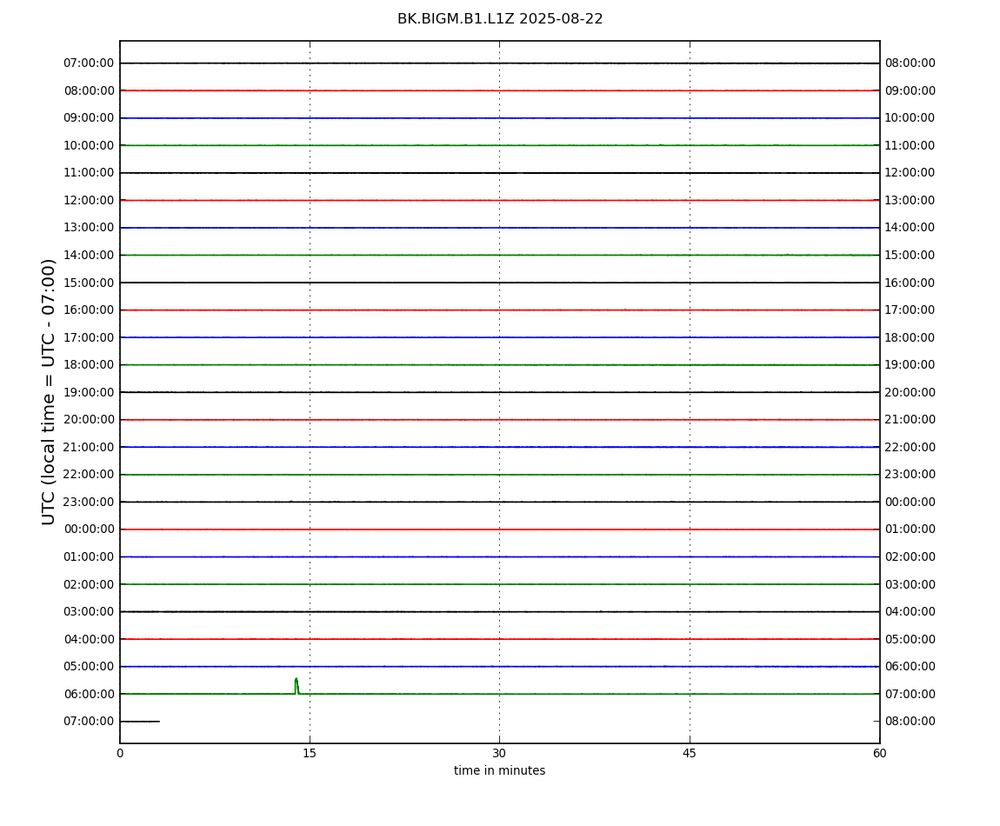Click right-axis label 03:00:00
The width and height of the screenshot is (1000, 826).
click(910, 584)
